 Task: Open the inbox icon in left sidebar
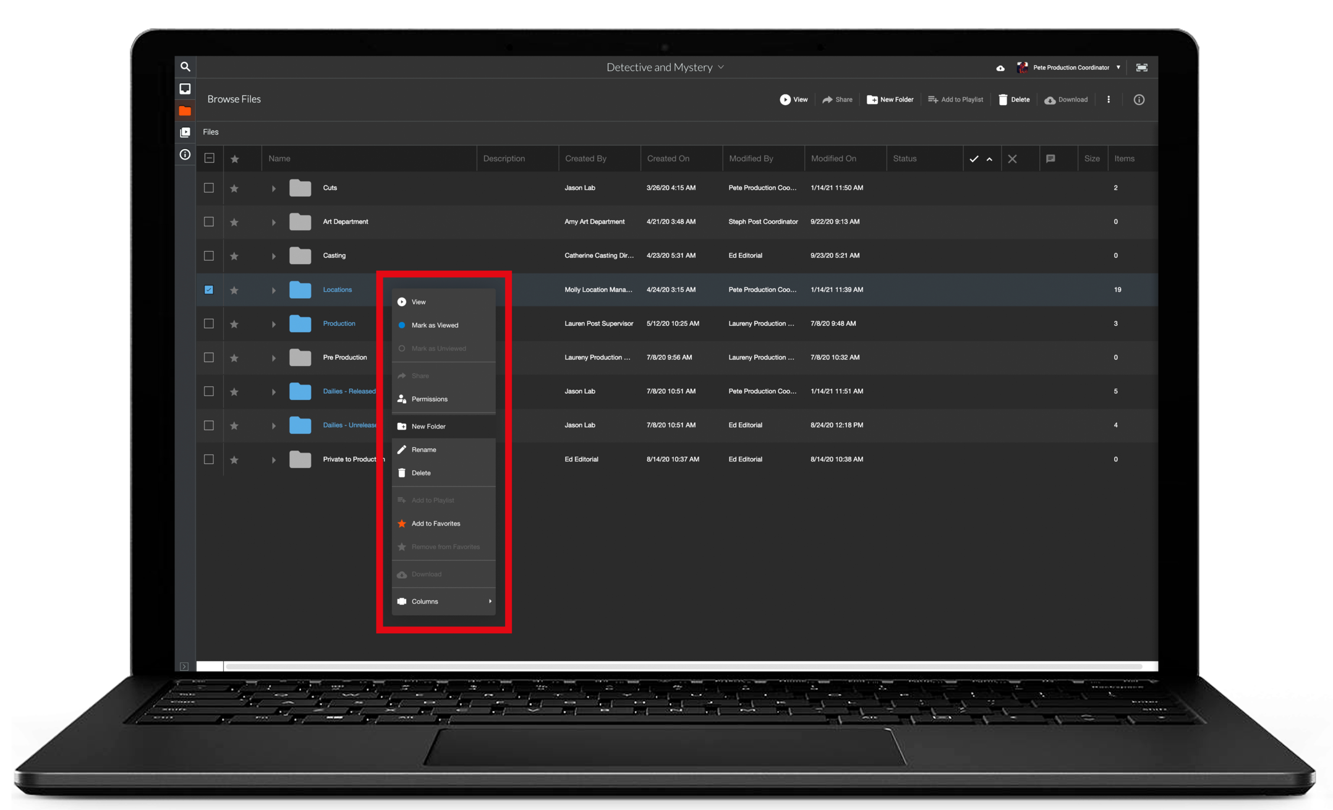(x=185, y=89)
